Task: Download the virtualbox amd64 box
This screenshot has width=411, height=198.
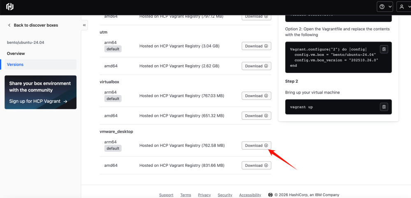Action: pyautogui.click(x=256, y=116)
